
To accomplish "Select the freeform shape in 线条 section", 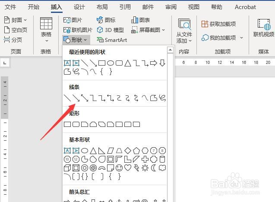I will point(154,98).
